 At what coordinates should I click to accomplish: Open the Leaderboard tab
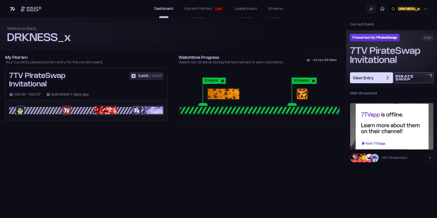(x=245, y=8)
